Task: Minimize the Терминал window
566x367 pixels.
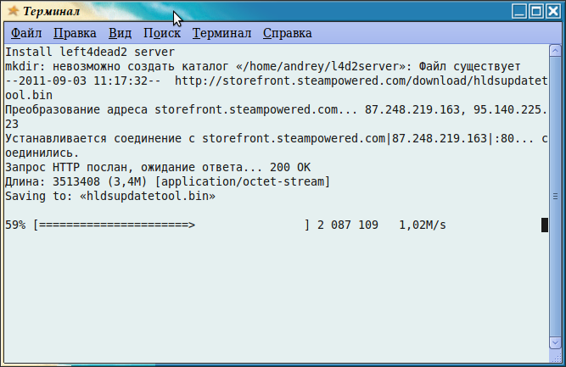Action: [519, 11]
